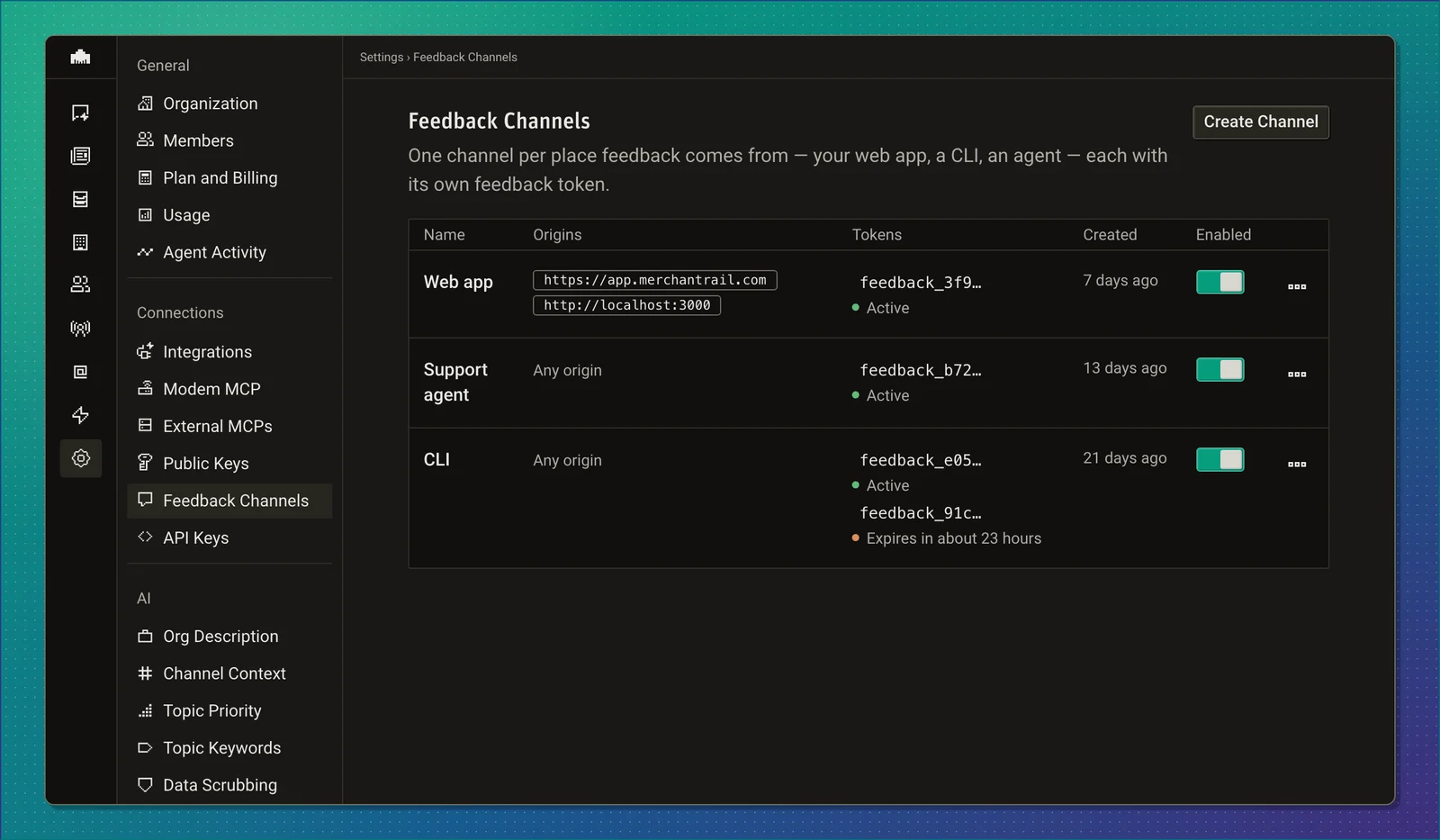Open the broadcast signal icon in the rail
The image size is (1440, 840).
(80, 329)
